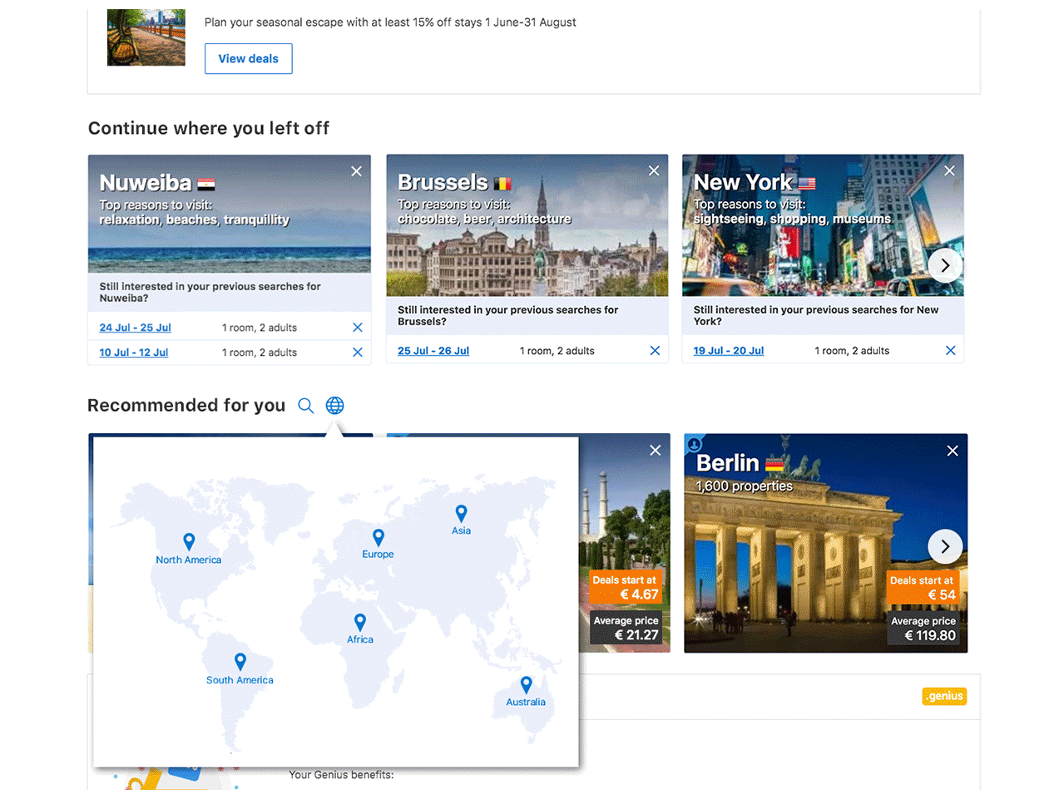The image size is (1049, 799).
Task: Click the North America label
Action: point(189,560)
